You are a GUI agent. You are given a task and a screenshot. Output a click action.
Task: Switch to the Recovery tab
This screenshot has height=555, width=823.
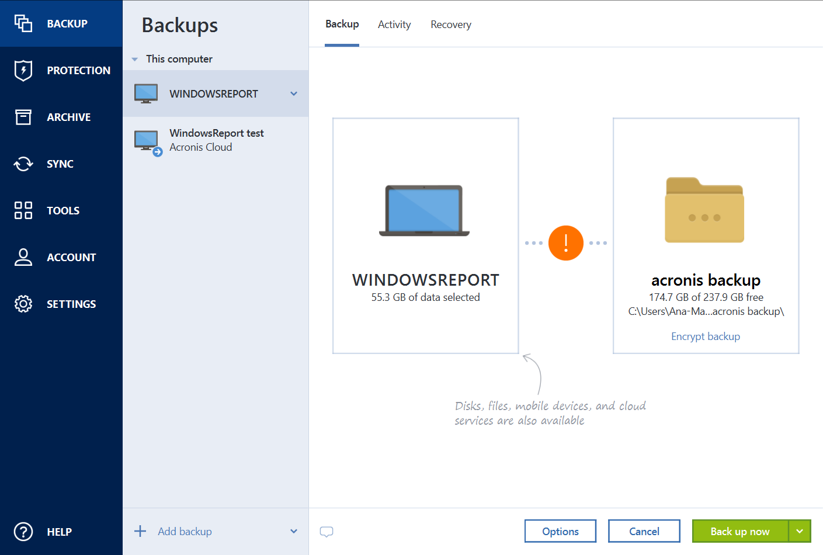tap(451, 25)
